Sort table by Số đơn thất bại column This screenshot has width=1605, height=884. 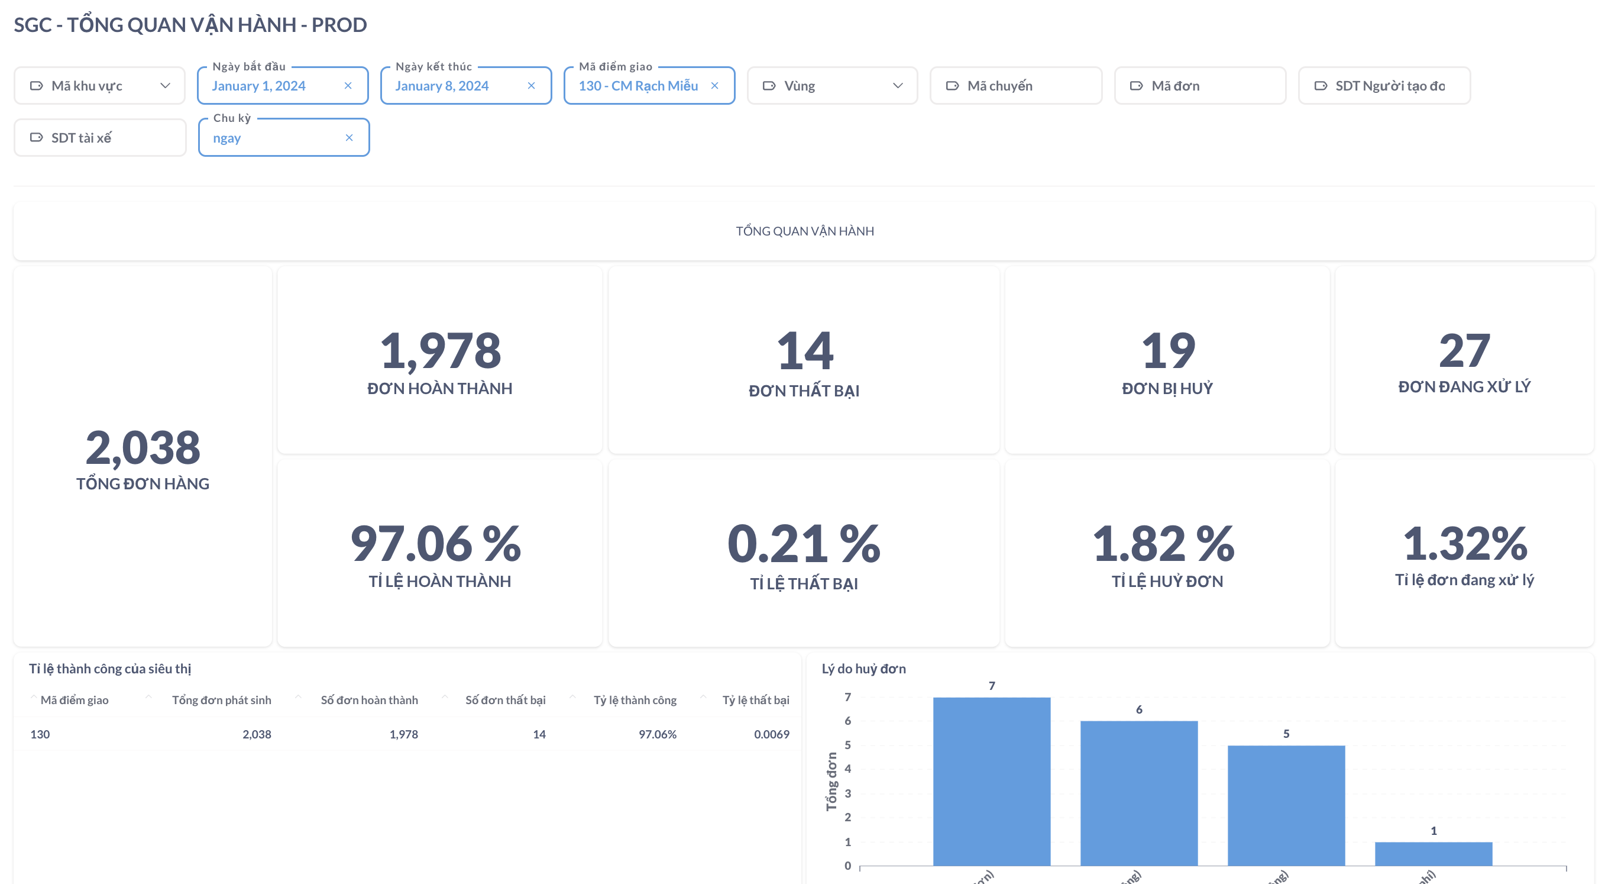click(x=505, y=700)
